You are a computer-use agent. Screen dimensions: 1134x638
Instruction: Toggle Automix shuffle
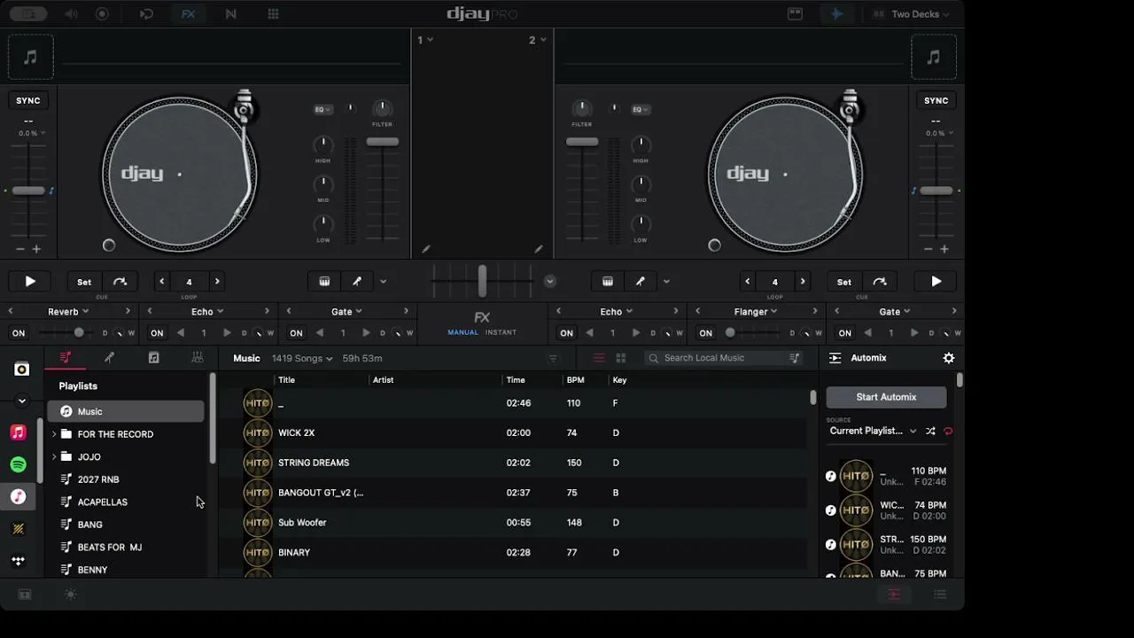(x=930, y=432)
